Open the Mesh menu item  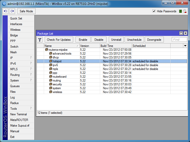[x=21, y=52]
